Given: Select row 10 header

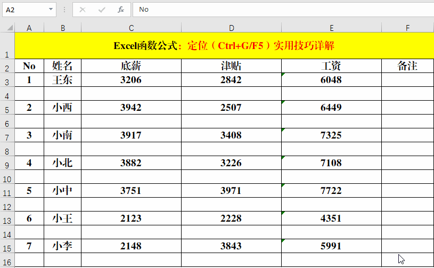Looking at the screenshot, I should (x=7, y=177).
